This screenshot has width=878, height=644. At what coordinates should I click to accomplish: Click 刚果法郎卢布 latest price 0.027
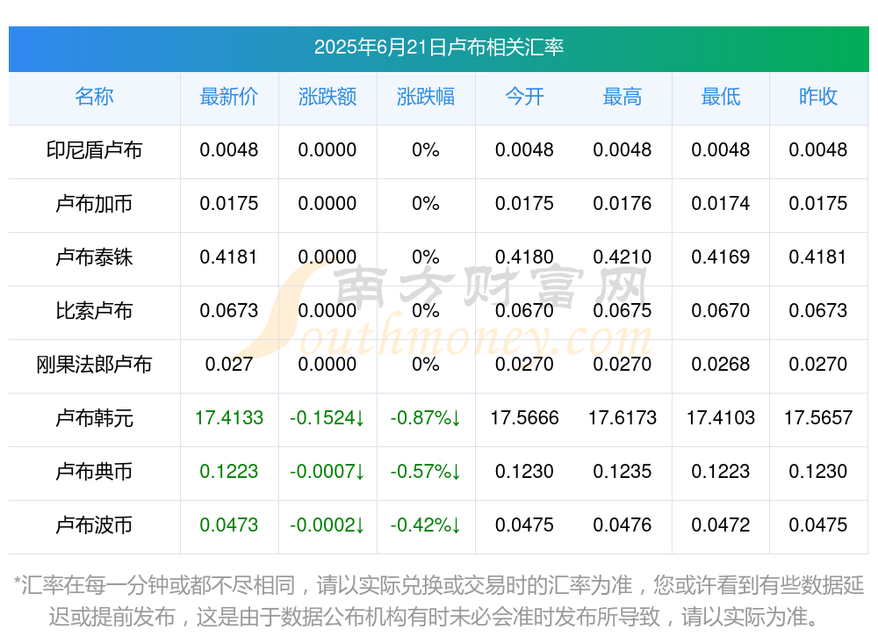pyautogui.click(x=229, y=365)
